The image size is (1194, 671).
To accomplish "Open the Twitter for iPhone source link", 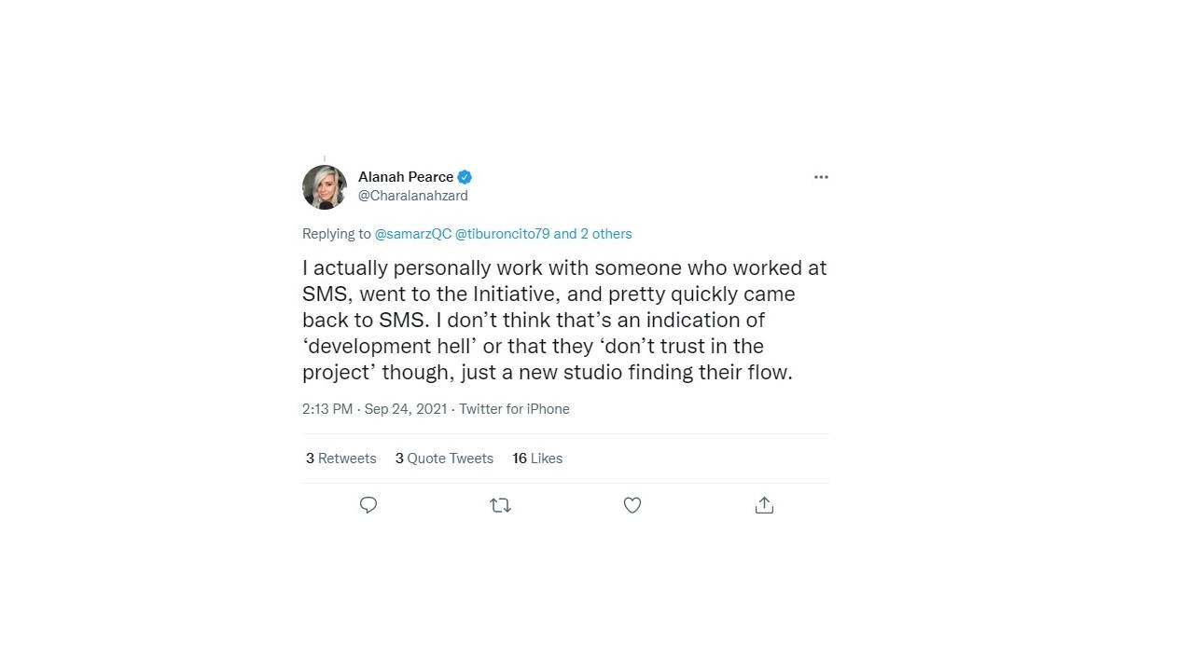I will (x=514, y=409).
